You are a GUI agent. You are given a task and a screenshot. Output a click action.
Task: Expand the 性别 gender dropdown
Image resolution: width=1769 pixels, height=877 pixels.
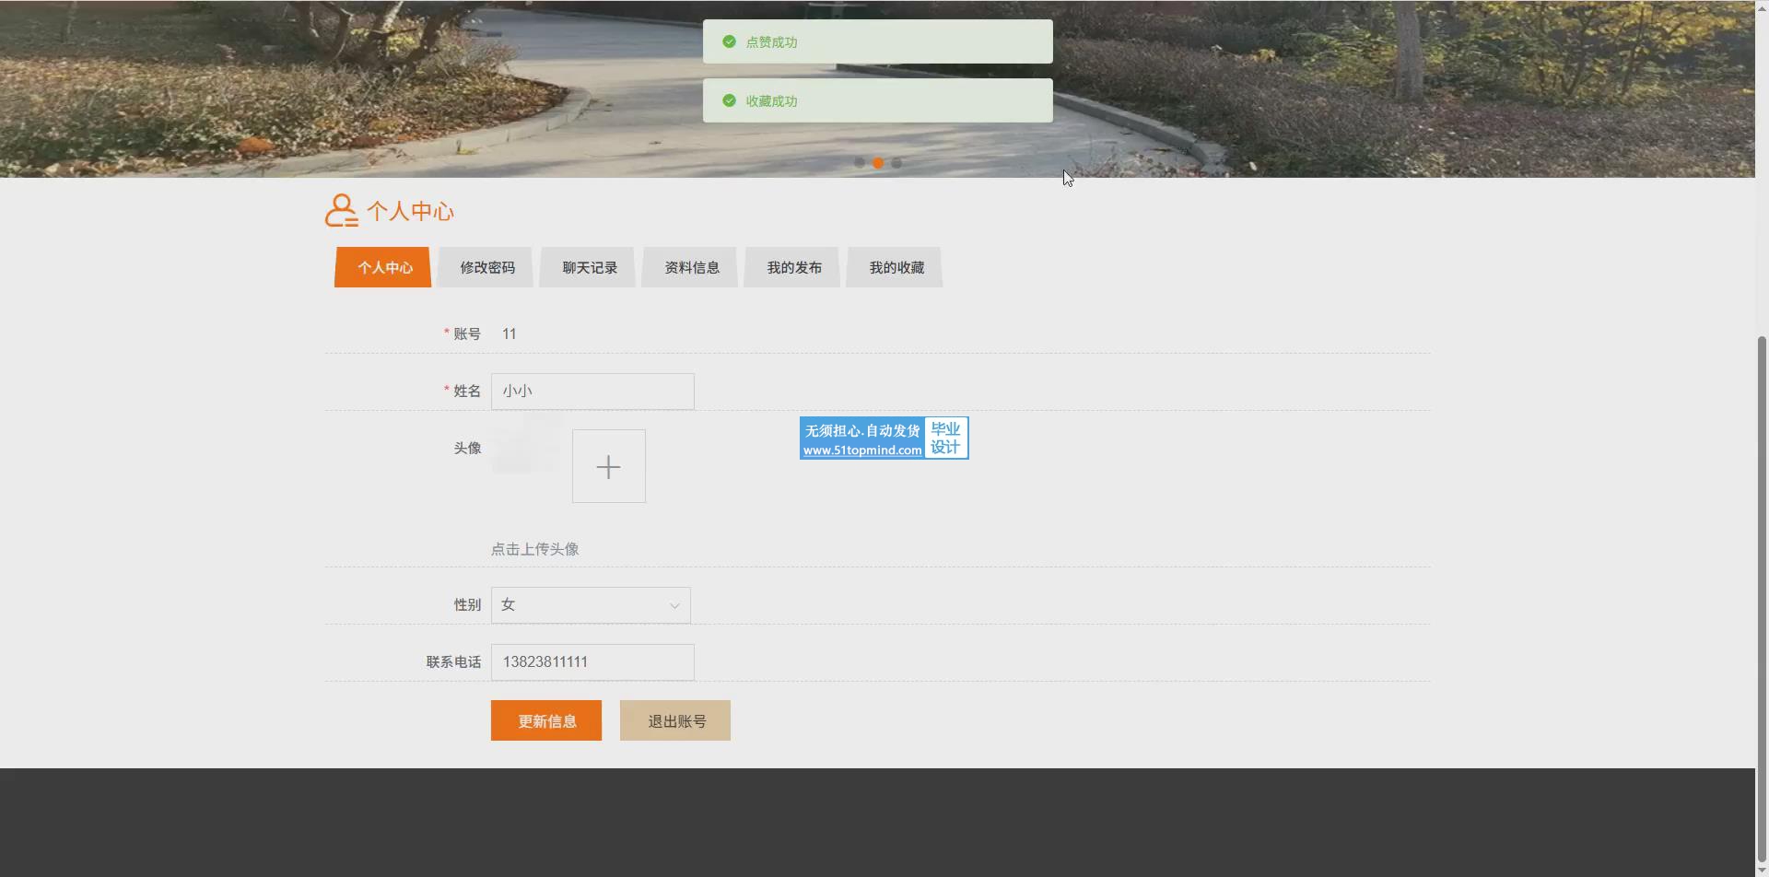(x=591, y=605)
